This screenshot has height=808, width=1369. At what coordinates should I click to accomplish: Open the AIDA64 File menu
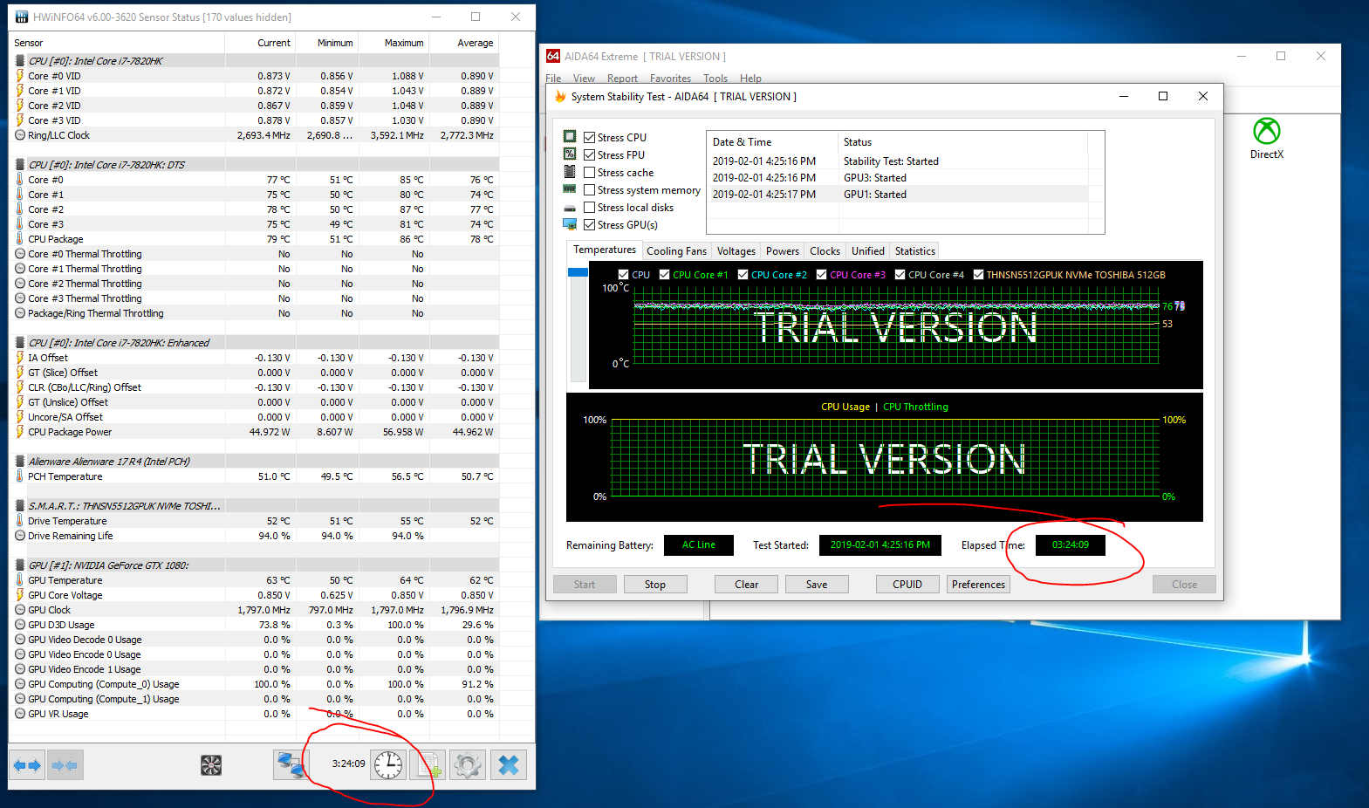point(553,79)
